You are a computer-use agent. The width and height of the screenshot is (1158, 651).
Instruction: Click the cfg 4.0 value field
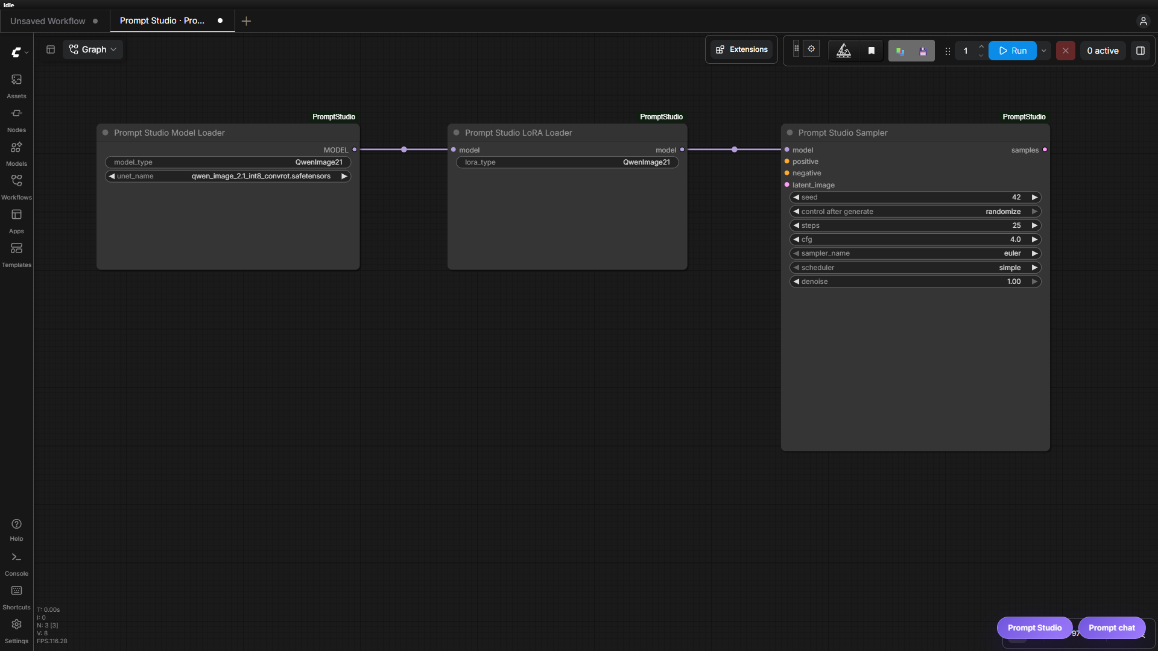916,239
